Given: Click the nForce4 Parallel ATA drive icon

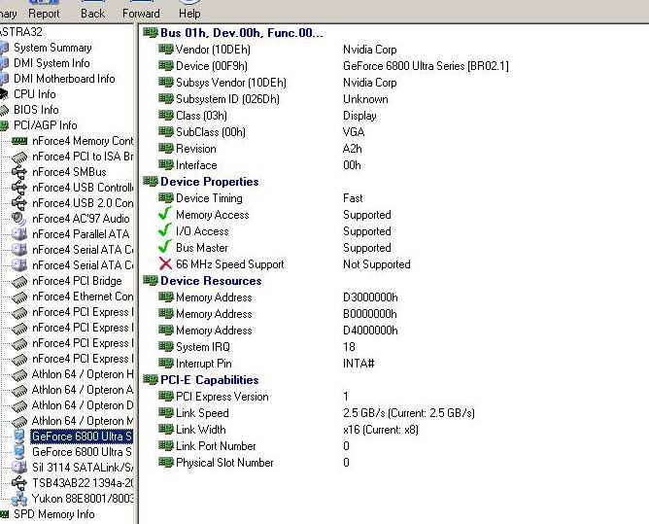Looking at the screenshot, I should pos(19,234).
